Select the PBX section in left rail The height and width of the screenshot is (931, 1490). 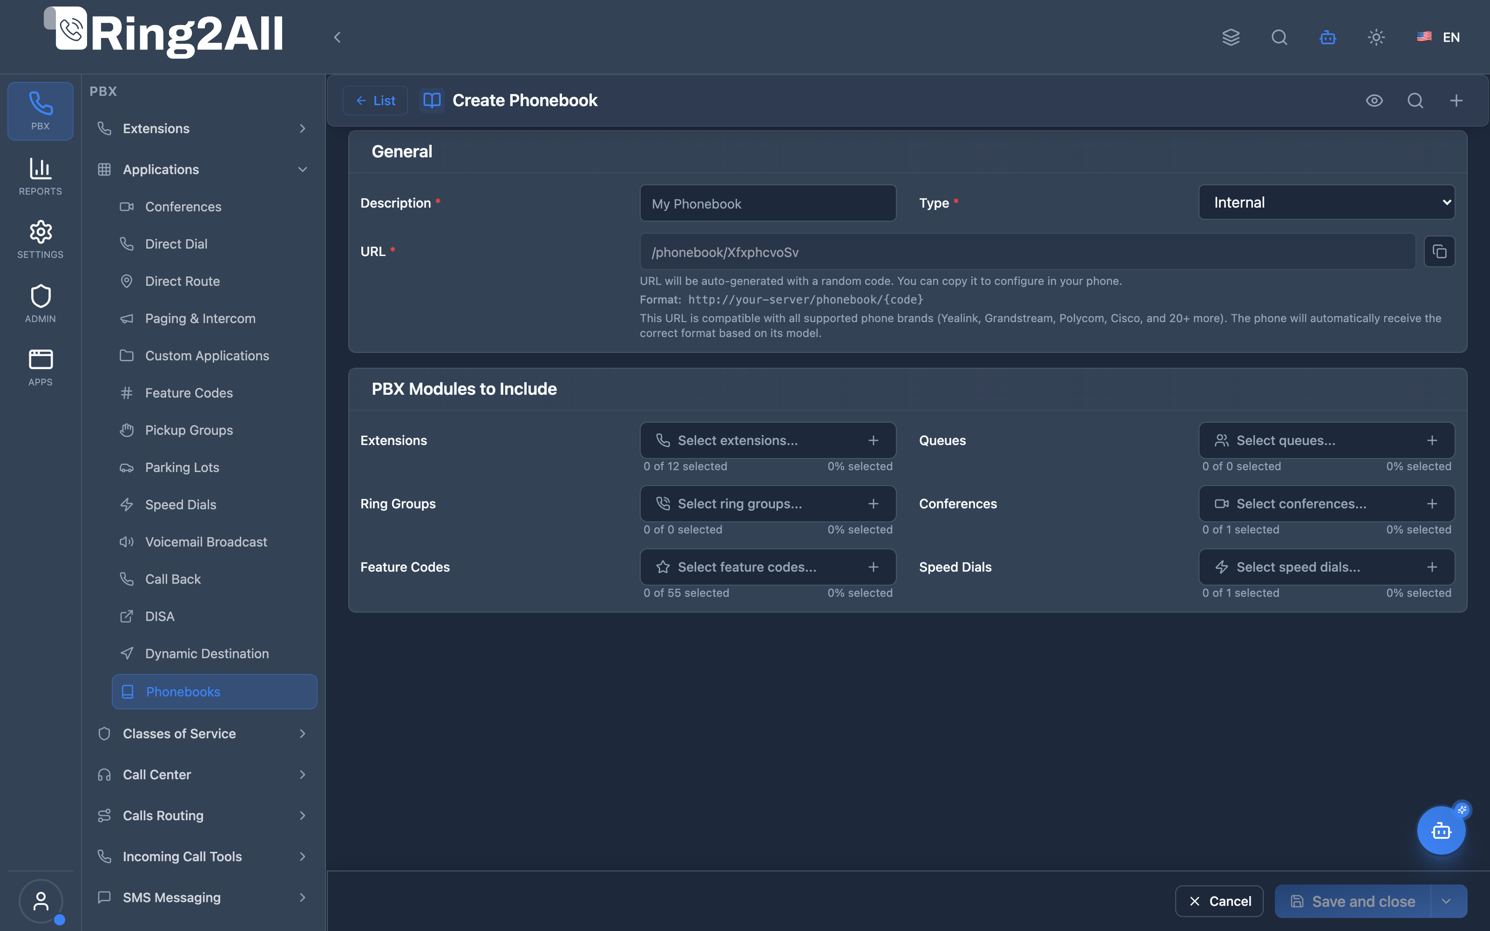coord(41,111)
